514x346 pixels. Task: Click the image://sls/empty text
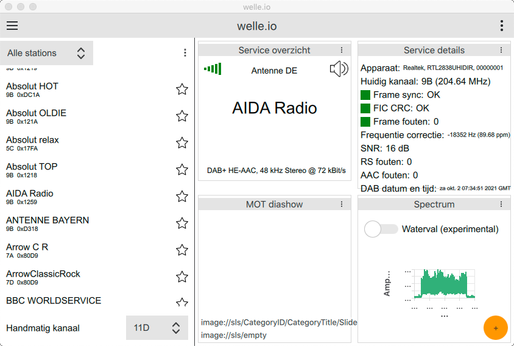click(x=234, y=335)
